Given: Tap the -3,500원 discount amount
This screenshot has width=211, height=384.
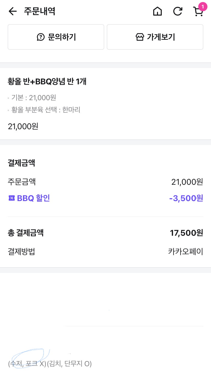Looking at the screenshot, I should (186, 198).
